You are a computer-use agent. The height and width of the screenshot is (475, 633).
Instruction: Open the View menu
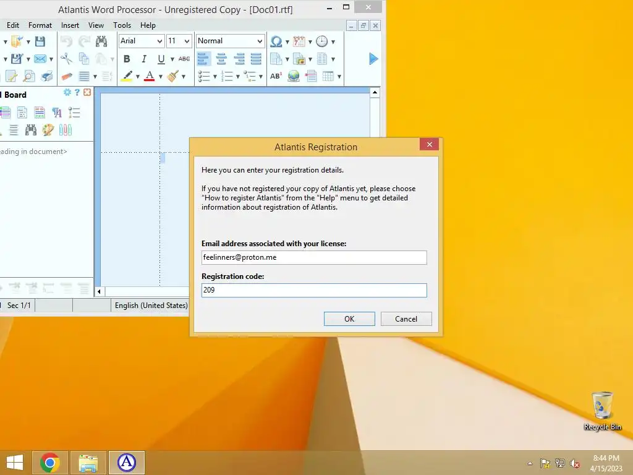click(x=96, y=25)
